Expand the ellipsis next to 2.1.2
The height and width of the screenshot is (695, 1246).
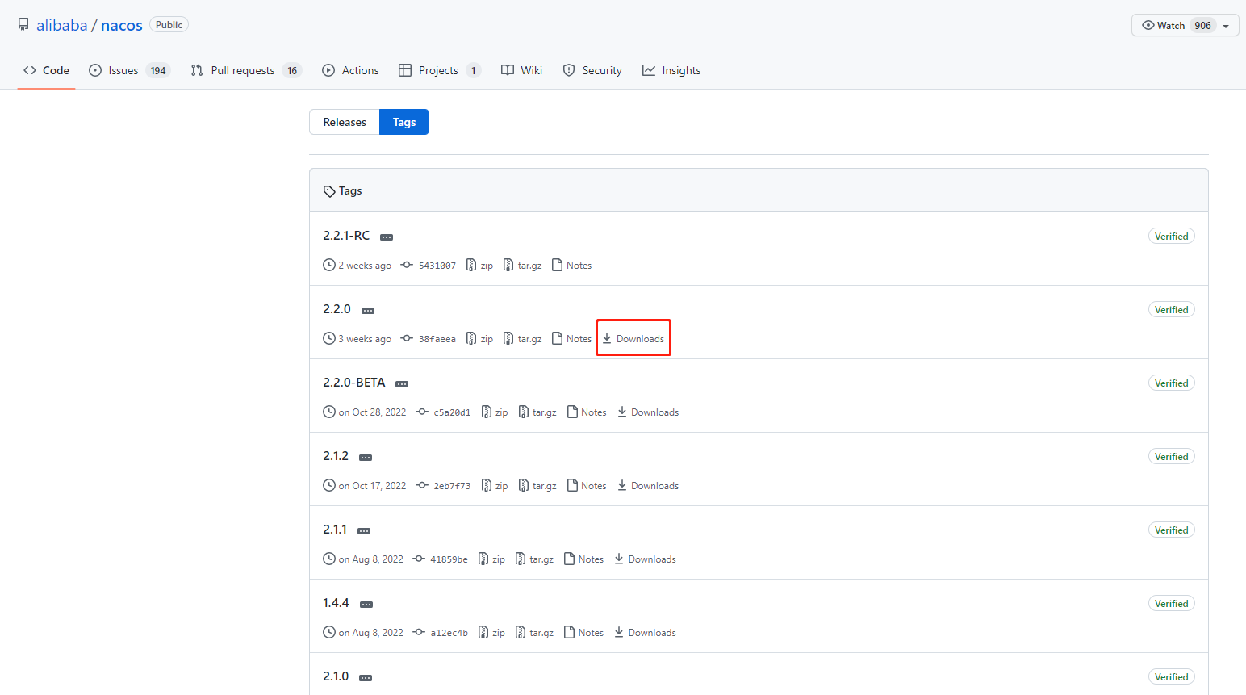coord(366,458)
